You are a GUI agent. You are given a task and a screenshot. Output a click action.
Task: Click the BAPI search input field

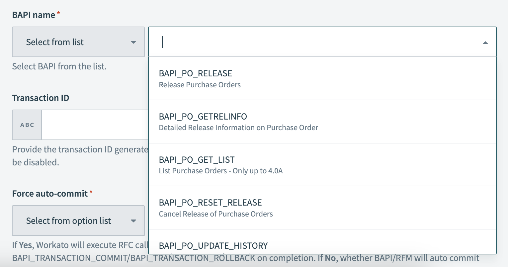click(299, 42)
